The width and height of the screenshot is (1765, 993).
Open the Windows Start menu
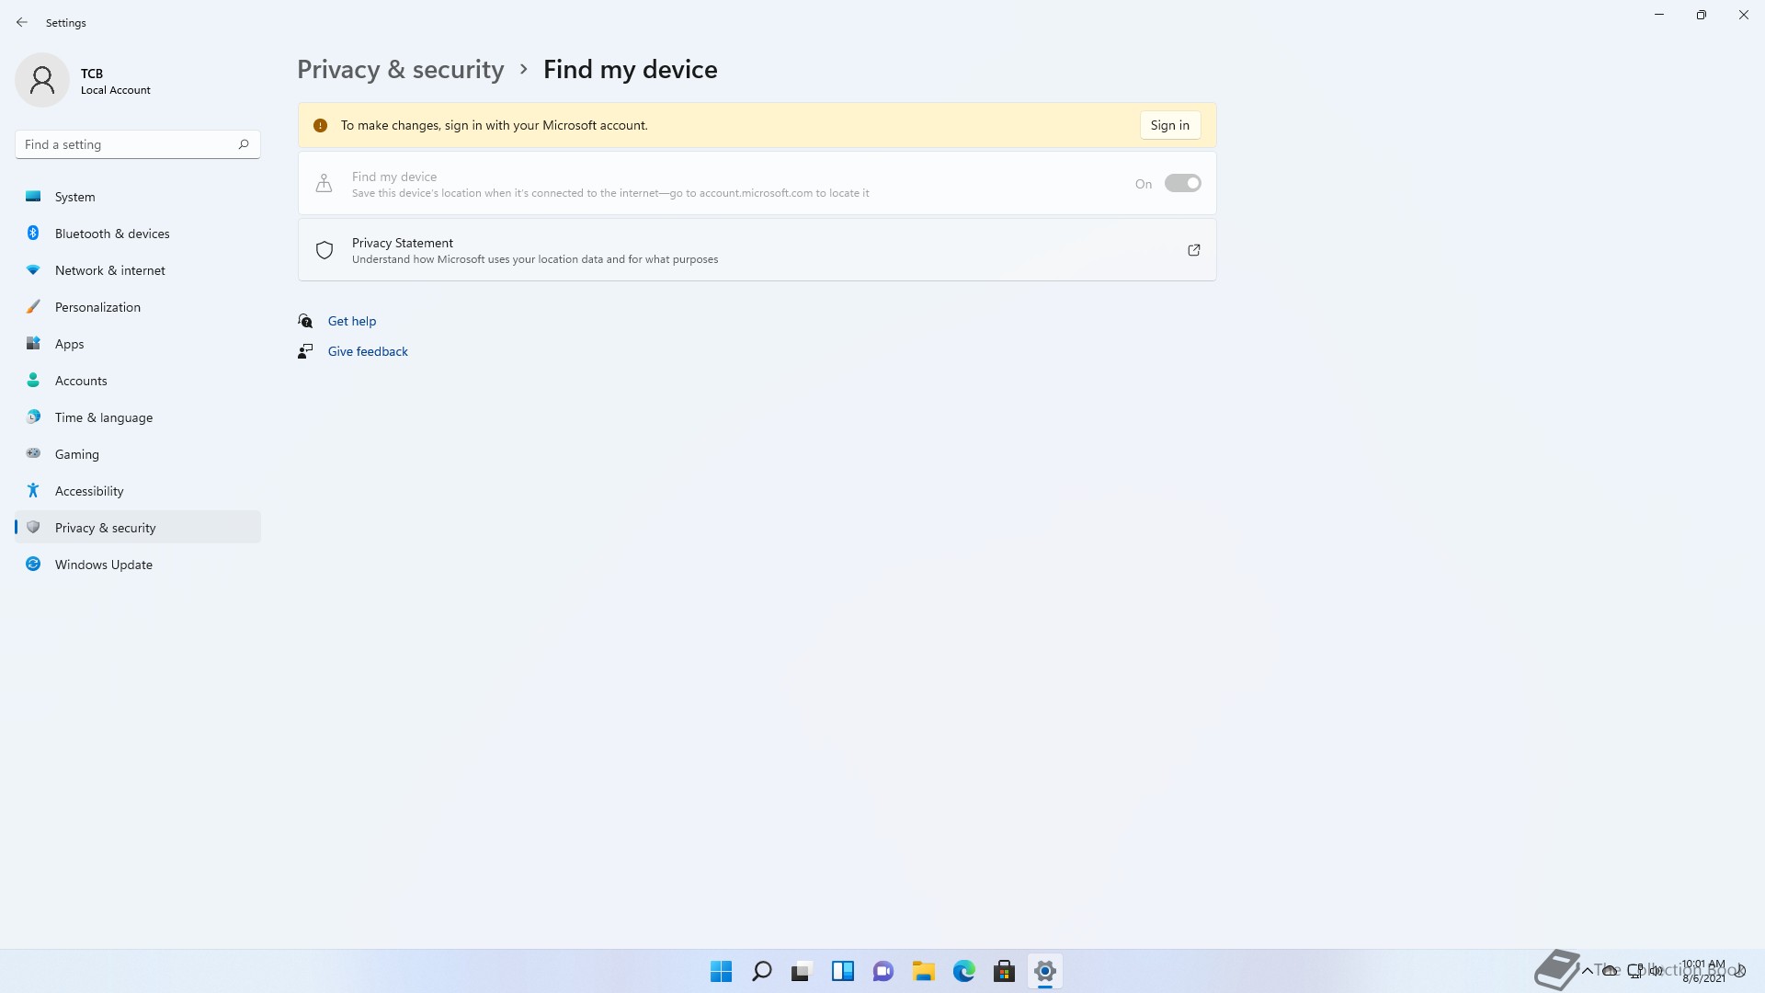click(721, 971)
